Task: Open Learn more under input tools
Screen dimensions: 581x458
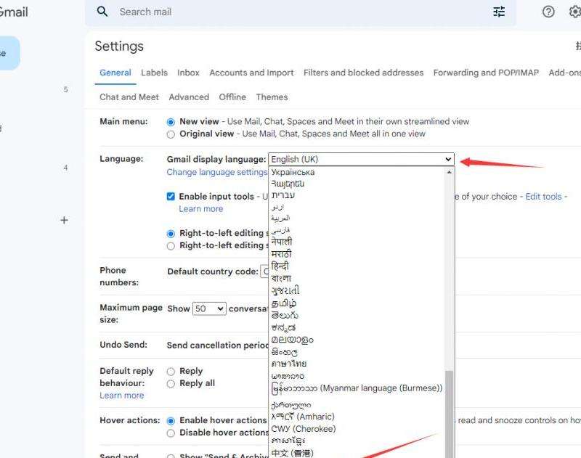Action: [201, 209]
